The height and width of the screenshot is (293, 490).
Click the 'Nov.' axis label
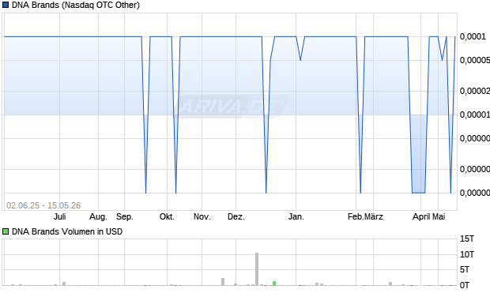point(202,216)
